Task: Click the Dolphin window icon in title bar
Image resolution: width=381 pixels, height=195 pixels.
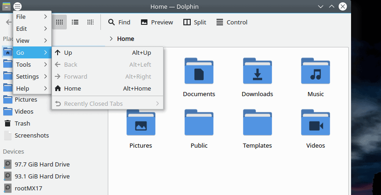Action: coord(6,6)
